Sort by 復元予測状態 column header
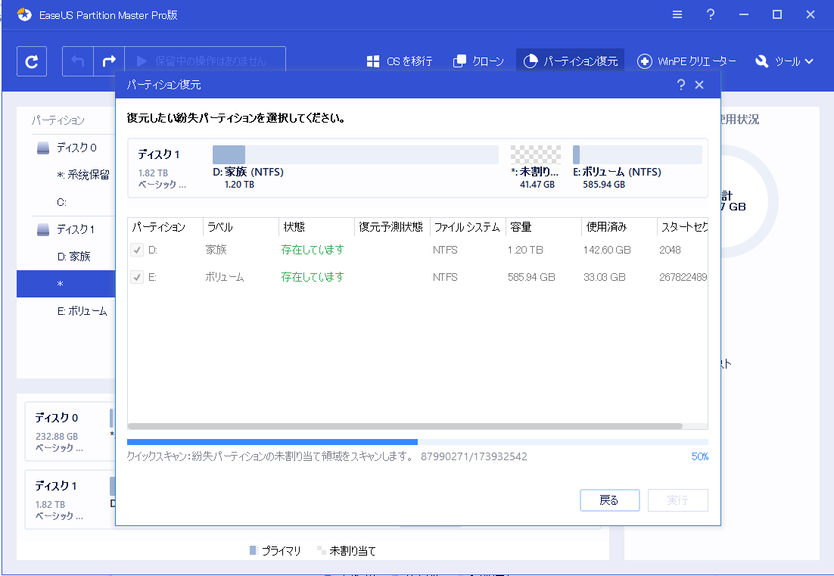This screenshot has height=576, width=834. [x=392, y=227]
